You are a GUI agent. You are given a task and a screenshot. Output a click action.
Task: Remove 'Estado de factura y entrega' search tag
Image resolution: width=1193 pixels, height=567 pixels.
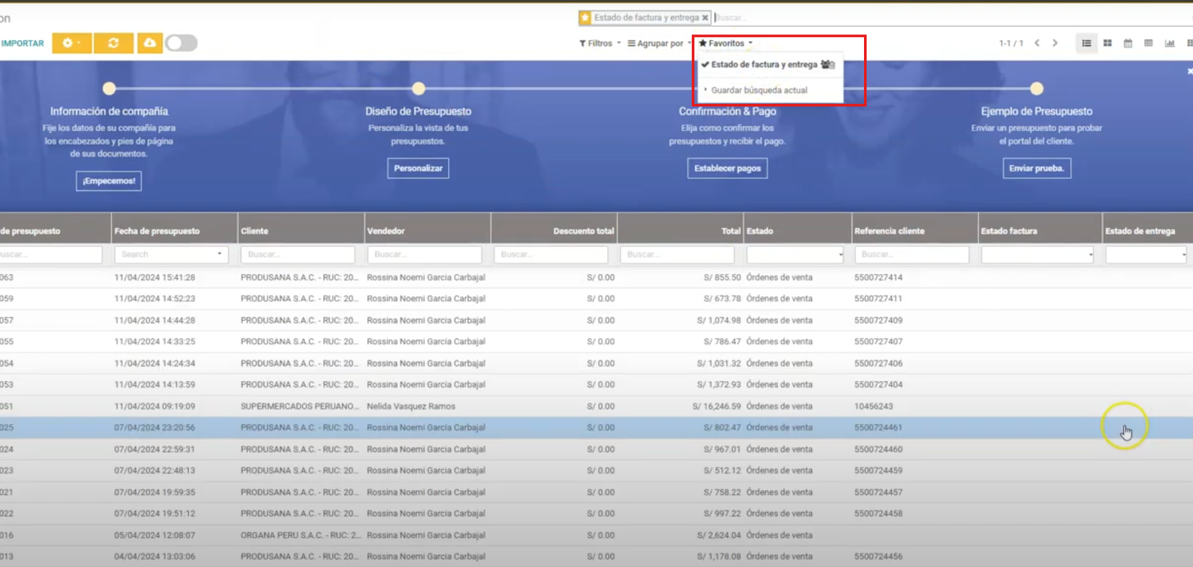point(705,18)
